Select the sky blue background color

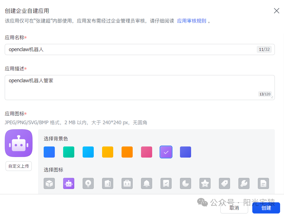(x=88, y=152)
